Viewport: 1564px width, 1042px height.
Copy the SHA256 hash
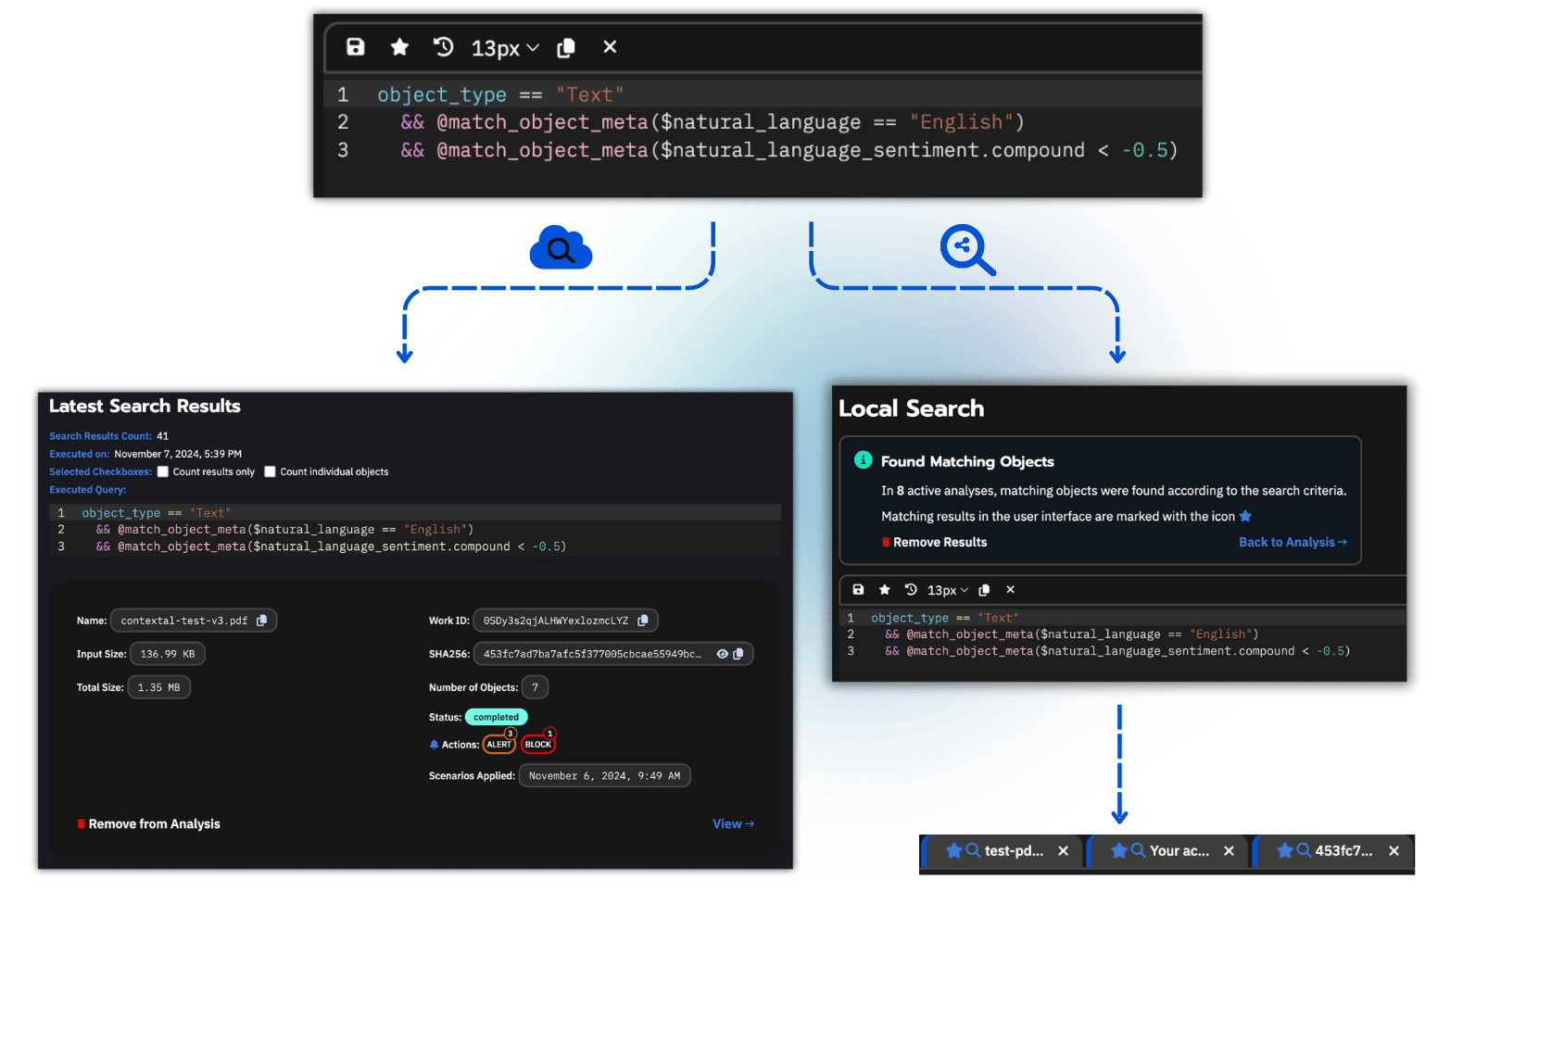pos(738,653)
